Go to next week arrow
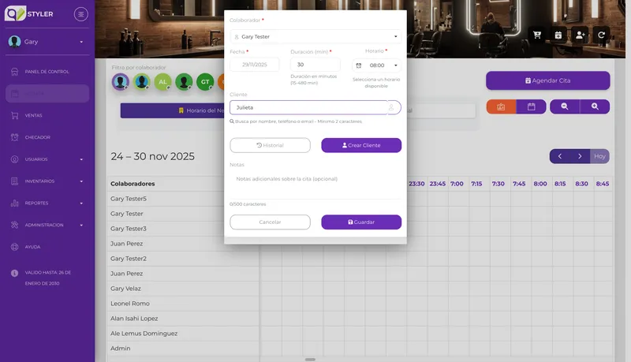The height and width of the screenshot is (362, 631). [x=580, y=156]
